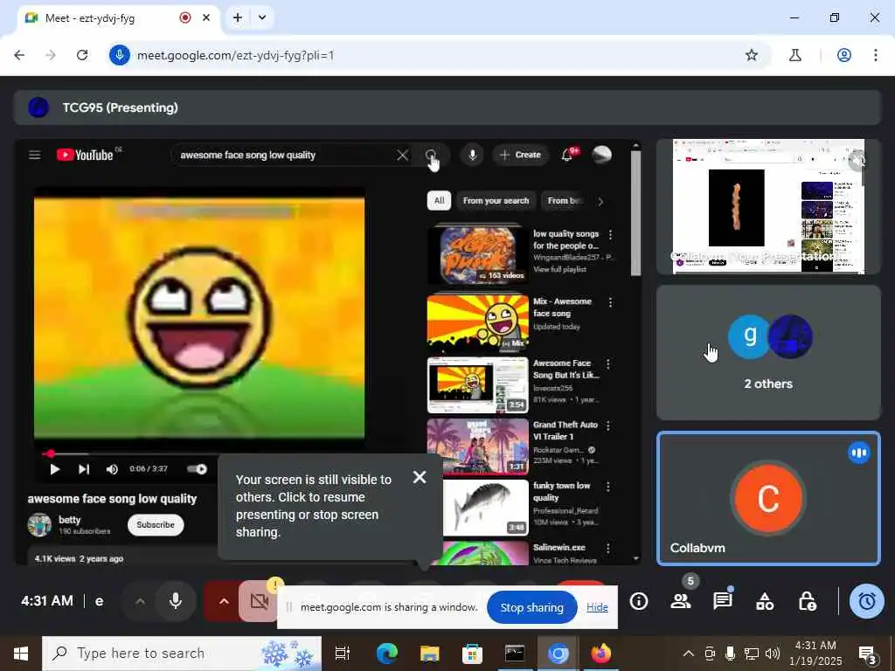This screenshot has width=895, height=671.
Task: Dismiss the screen still visible popup
Action: [x=420, y=477]
